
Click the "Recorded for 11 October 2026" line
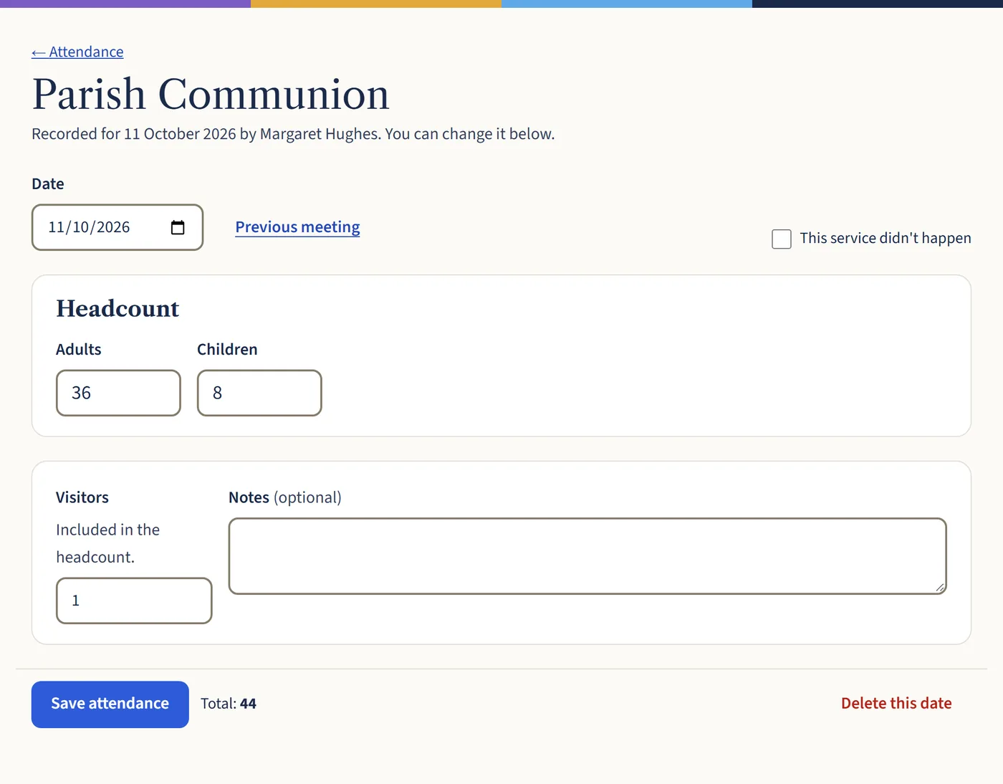pos(293,134)
